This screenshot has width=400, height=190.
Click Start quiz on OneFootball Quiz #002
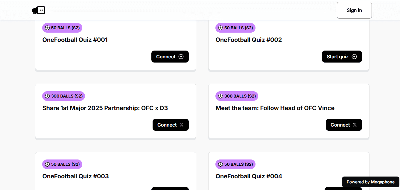[x=342, y=57]
